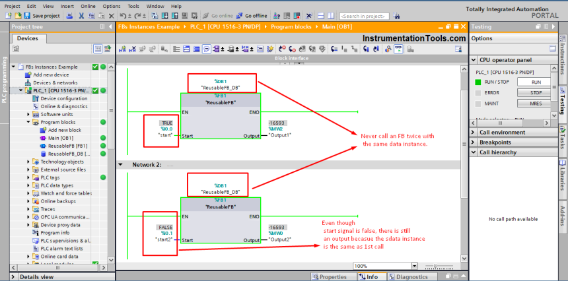Screen dimensions: 568x281
Task: Collapse the FBs Instances Example project node
Action: pyautogui.click(x=14, y=67)
